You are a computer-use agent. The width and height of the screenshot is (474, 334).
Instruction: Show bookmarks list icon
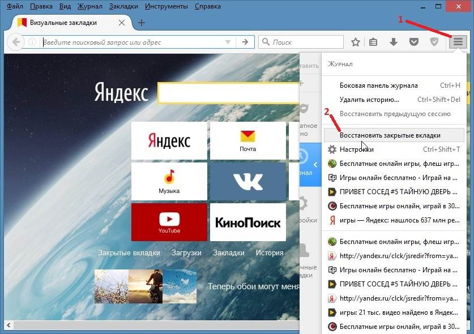373,42
